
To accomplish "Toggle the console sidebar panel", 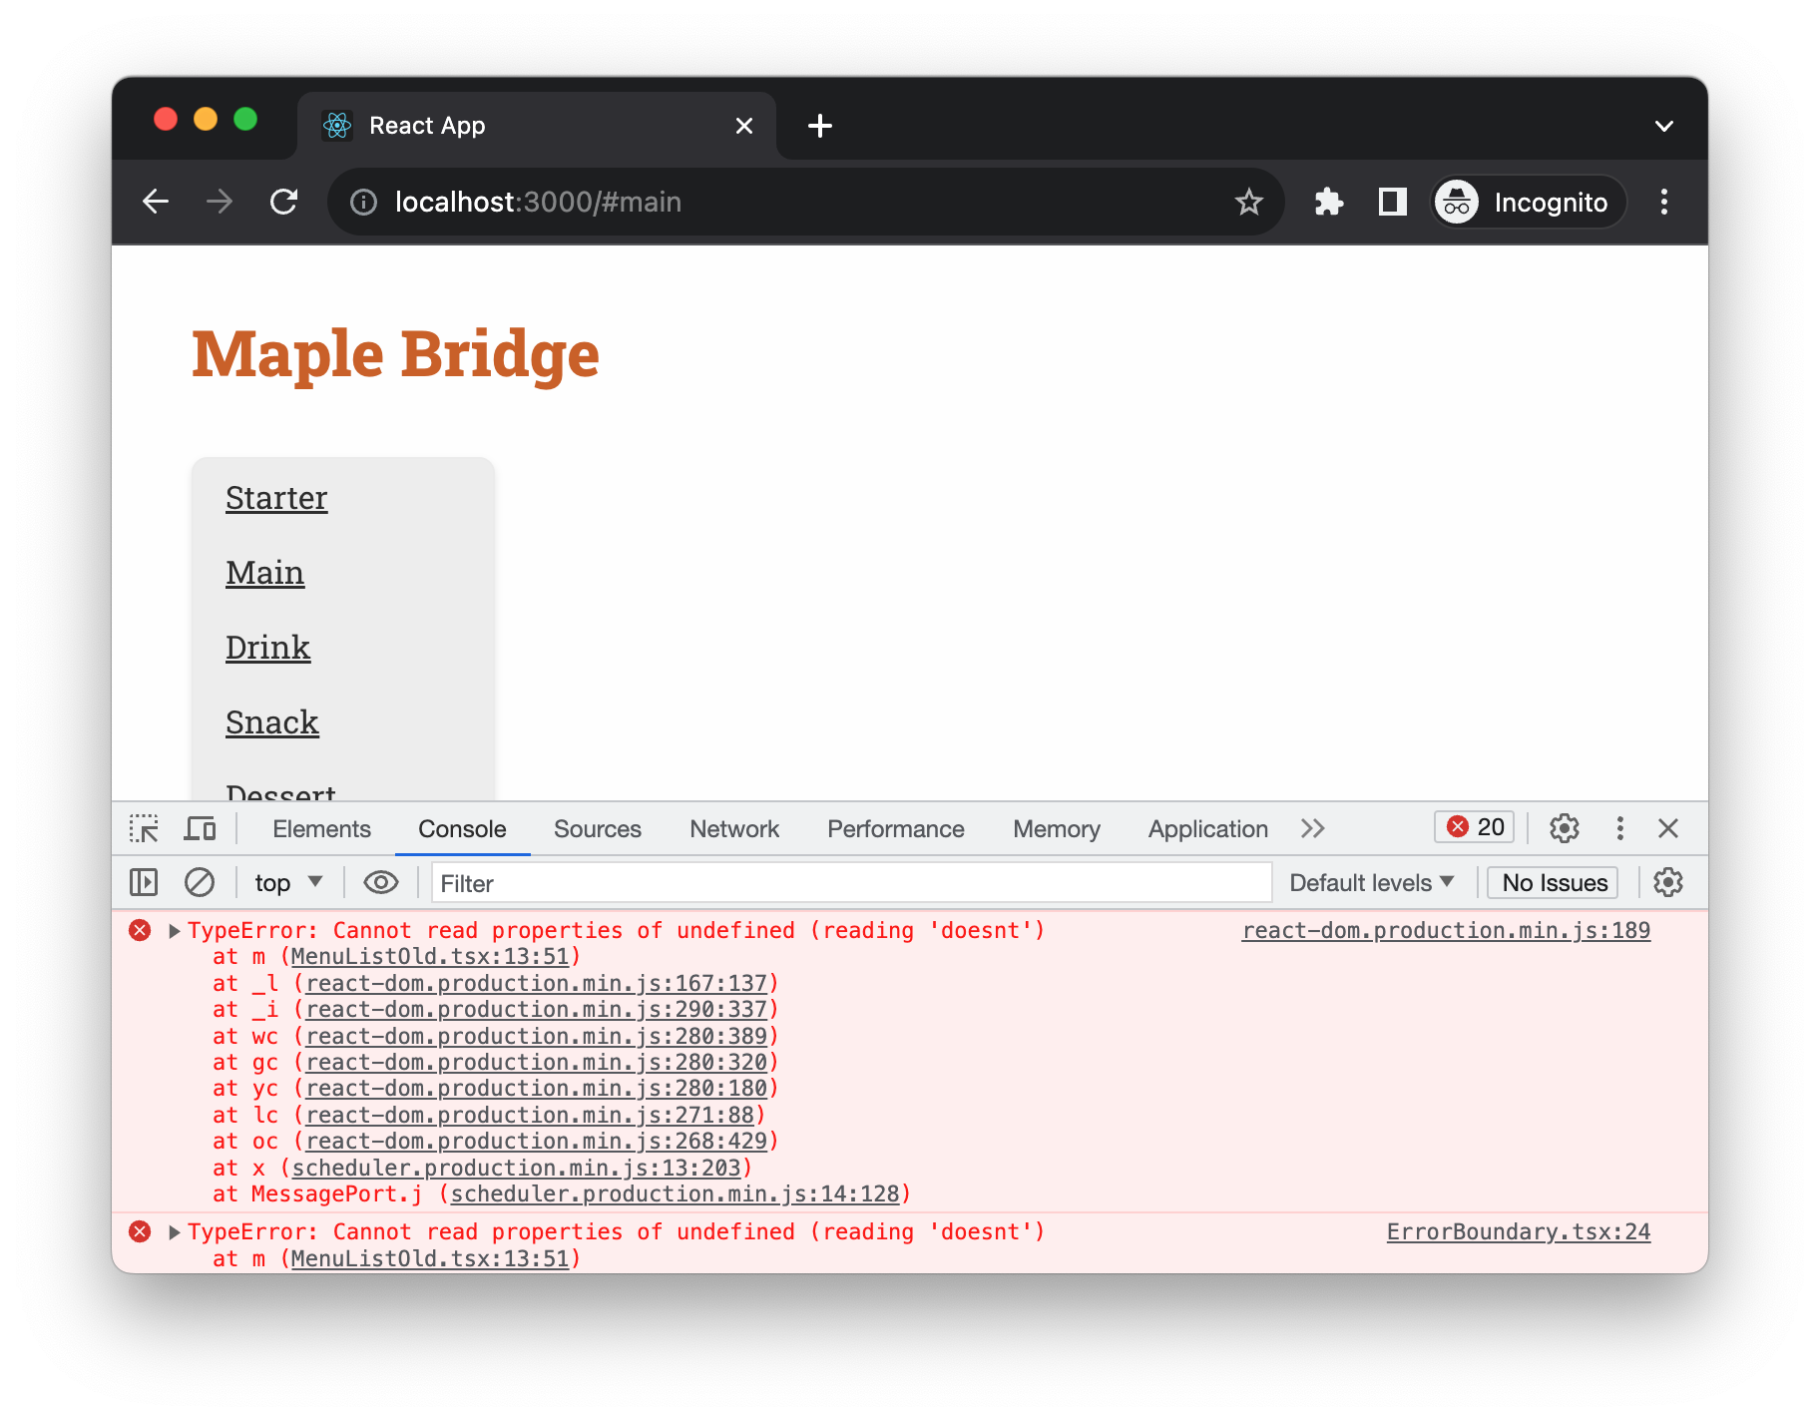I will coord(144,882).
